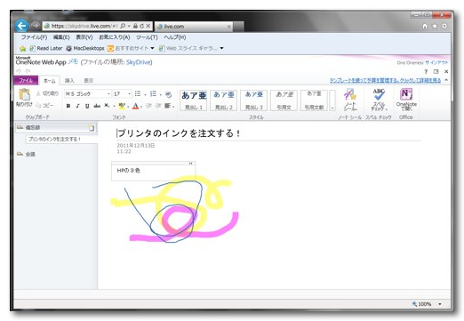464x321 pixels.
Task: Click the browser address bar
Action: click(84, 26)
